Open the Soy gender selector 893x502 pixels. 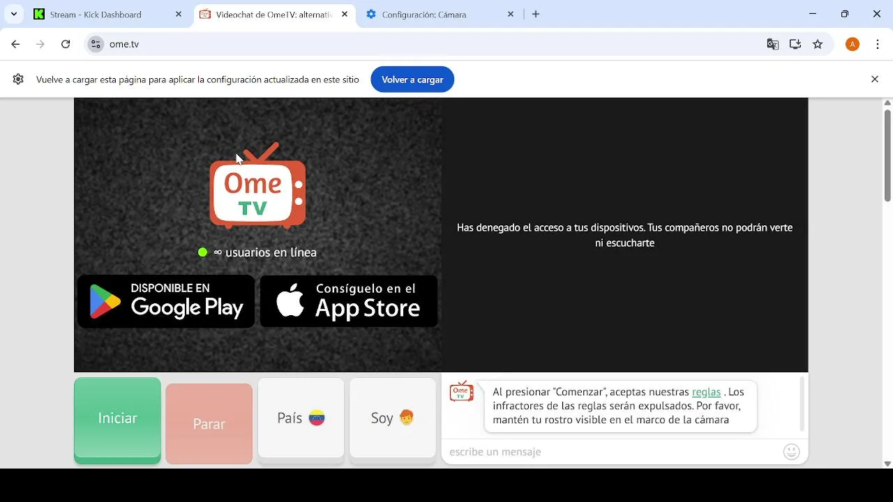(x=393, y=420)
